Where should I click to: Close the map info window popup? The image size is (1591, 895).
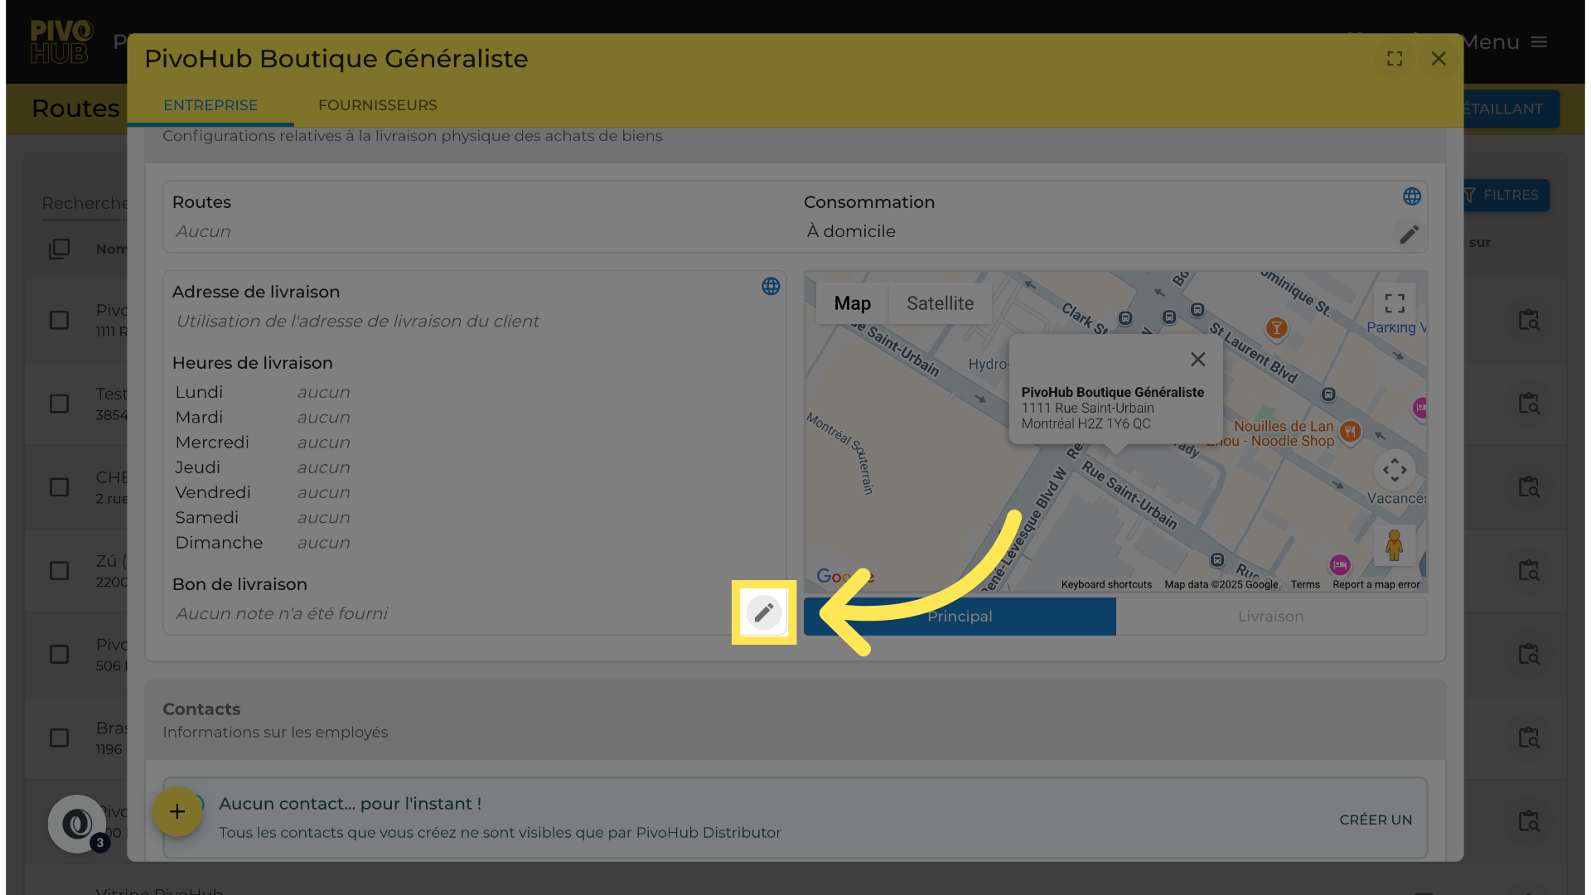[1197, 359]
